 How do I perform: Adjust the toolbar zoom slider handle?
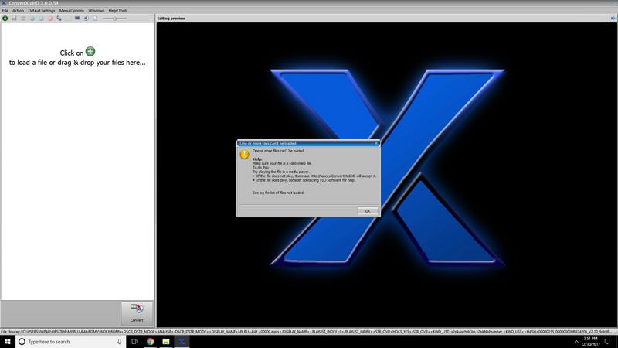114,18
